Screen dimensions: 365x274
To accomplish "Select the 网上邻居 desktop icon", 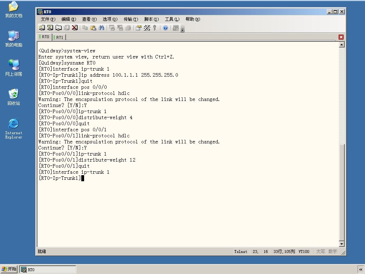I will 14,68.
